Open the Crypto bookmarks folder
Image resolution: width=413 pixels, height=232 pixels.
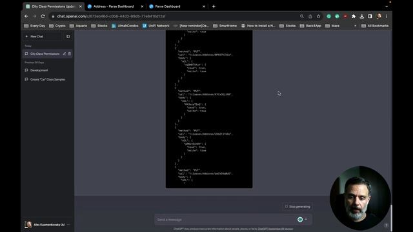pyautogui.click(x=57, y=26)
